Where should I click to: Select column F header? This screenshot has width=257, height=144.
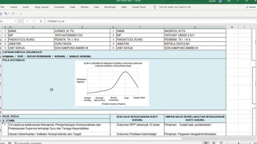(140, 27)
